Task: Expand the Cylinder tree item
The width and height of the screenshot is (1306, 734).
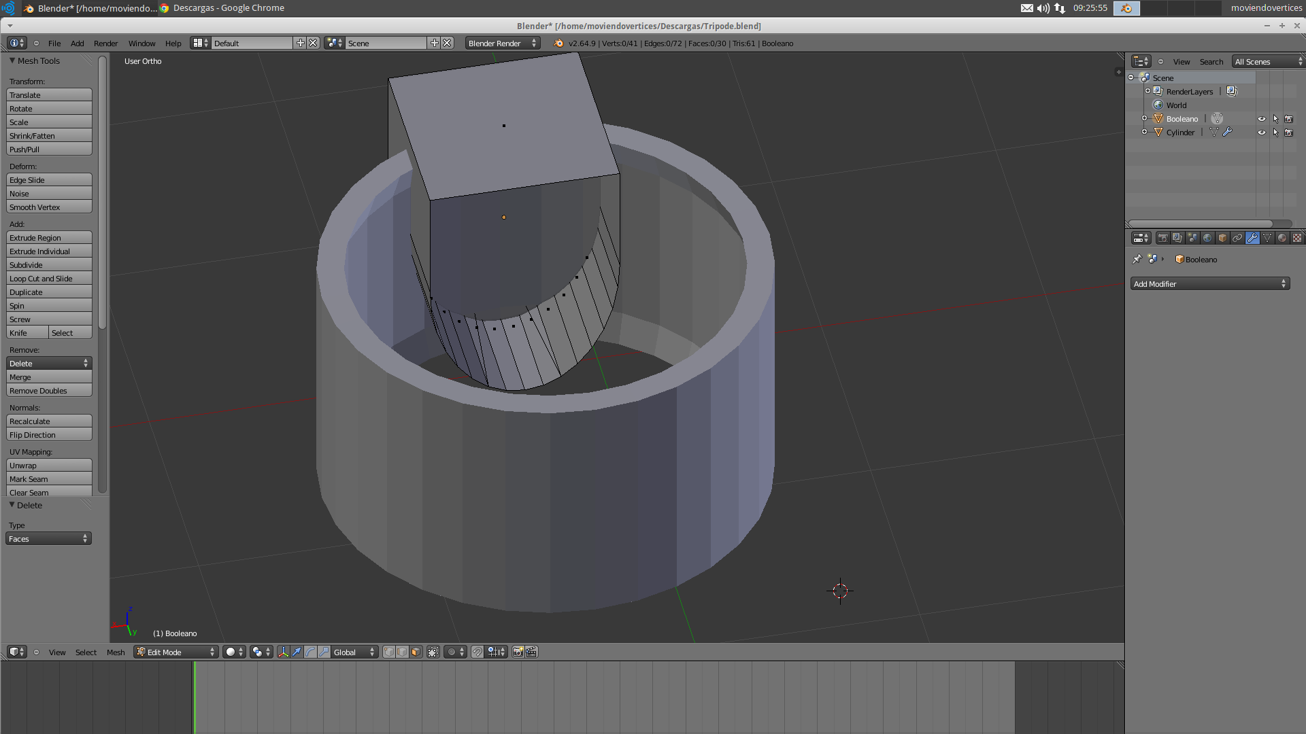Action: click(1144, 133)
